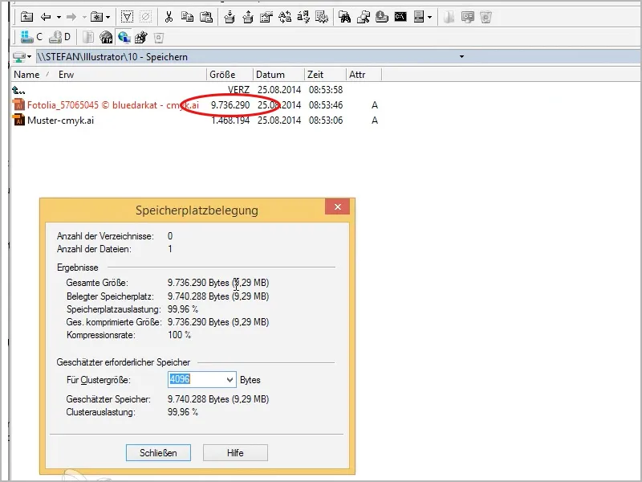
Task: Unpack files from an archive icon
Action: (248, 17)
